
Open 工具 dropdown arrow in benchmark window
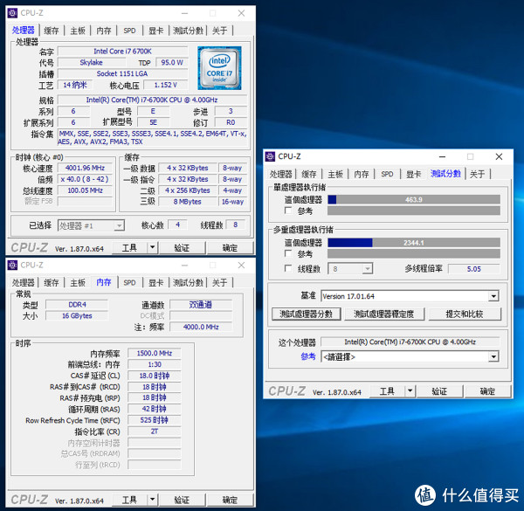tap(410, 391)
